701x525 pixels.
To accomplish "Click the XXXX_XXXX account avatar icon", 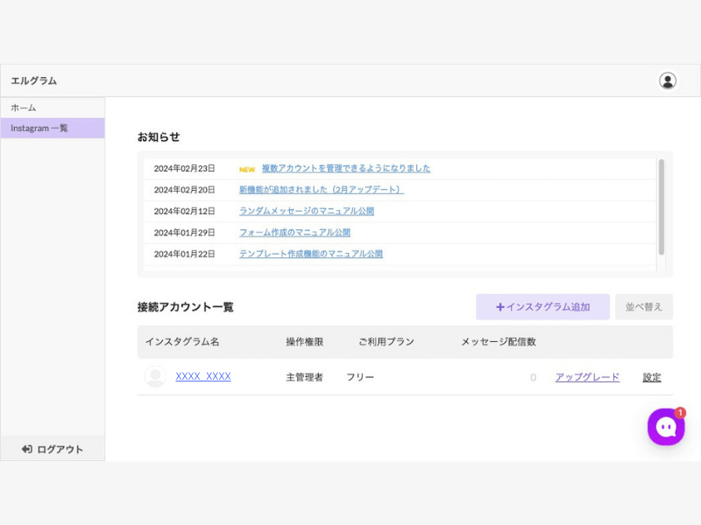I will click(155, 377).
